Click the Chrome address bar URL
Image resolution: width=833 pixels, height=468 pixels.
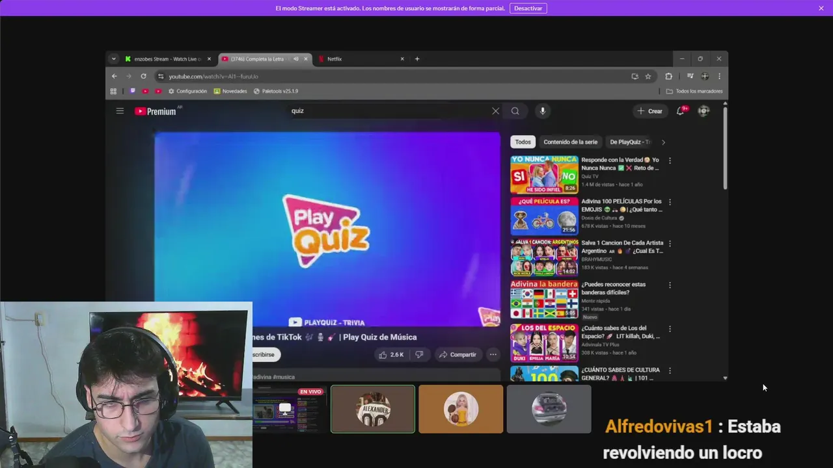click(x=213, y=76)
